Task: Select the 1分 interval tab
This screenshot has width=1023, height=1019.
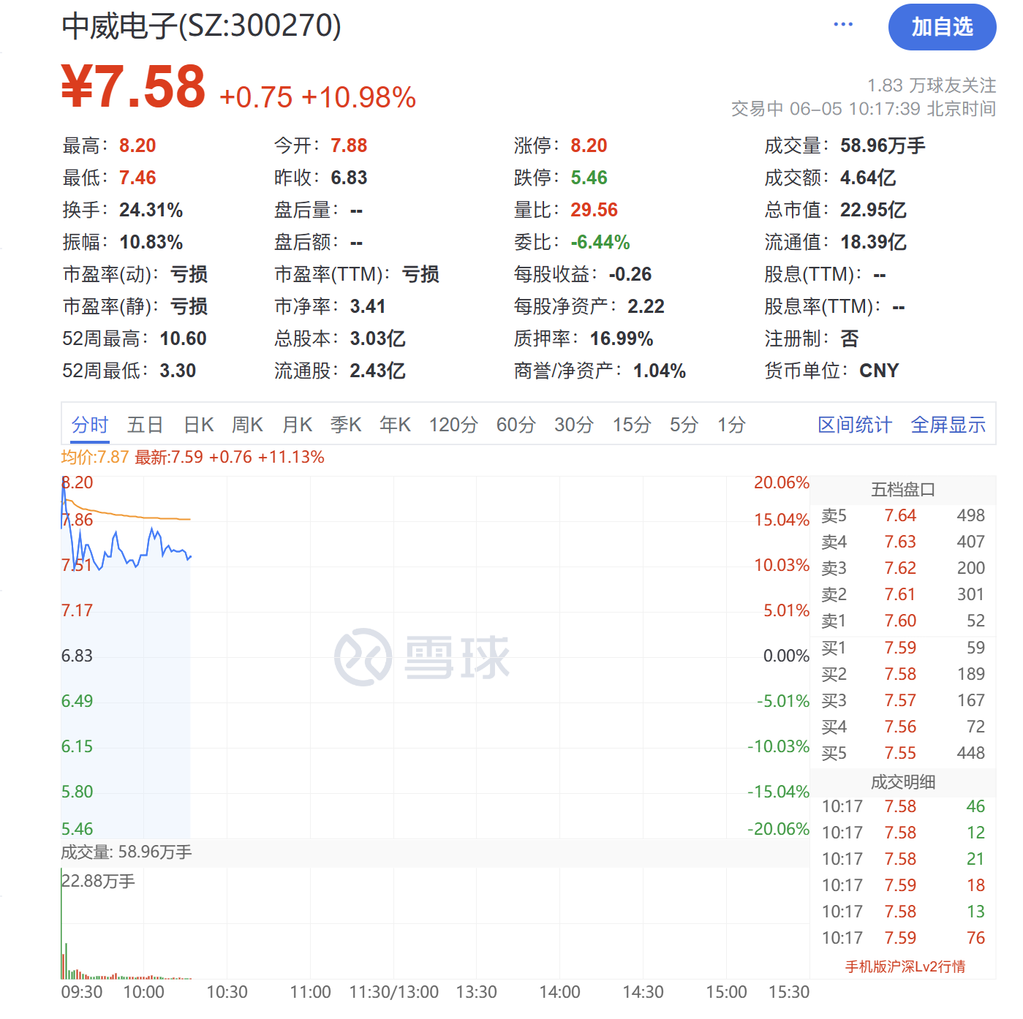Action: (x=731, y=425)
